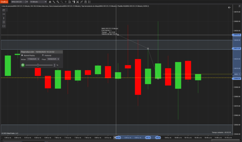Open the Iniciar date dropdown 17/08/2025

(33, 59)
